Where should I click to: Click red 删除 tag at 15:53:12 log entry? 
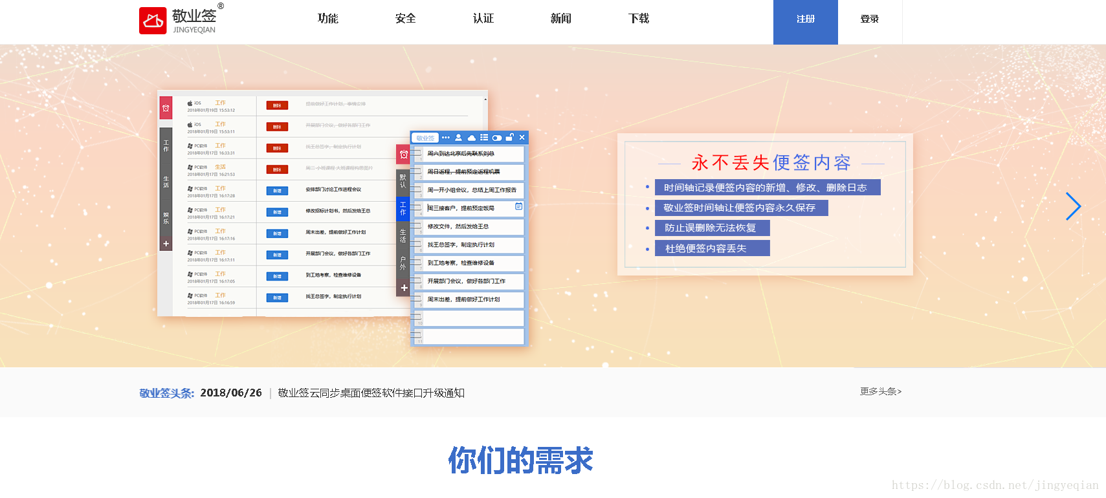point(277,105)
